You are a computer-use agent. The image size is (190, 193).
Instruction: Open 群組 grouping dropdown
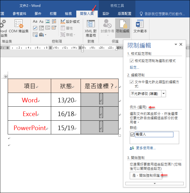(68, 35)
